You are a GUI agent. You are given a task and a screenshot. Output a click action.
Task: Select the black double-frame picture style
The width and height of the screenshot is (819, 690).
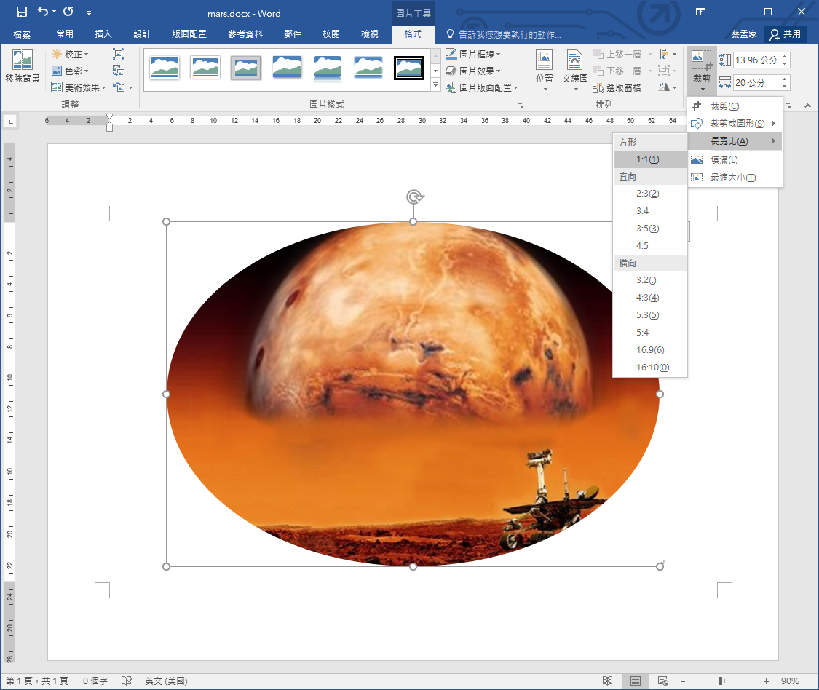click(408, 68)
